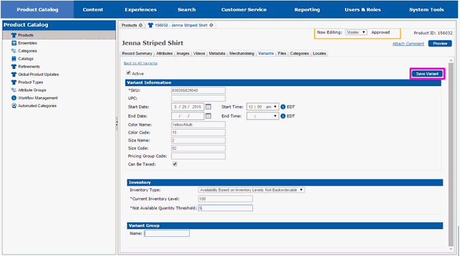
Task: Click the Workflow Management clock icon
Action: click(x=14, y=98)
